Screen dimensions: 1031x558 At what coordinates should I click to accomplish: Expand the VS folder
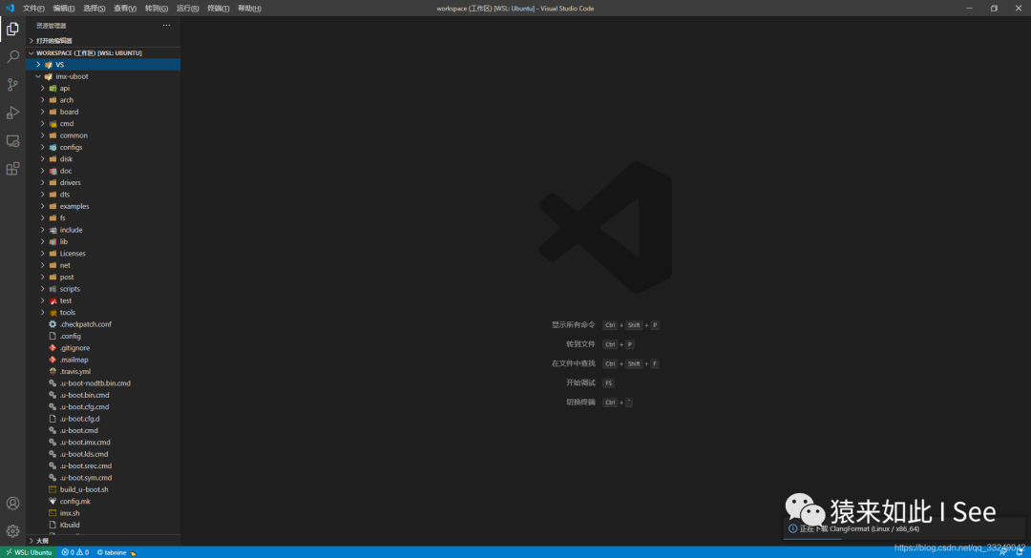[103, 65]
